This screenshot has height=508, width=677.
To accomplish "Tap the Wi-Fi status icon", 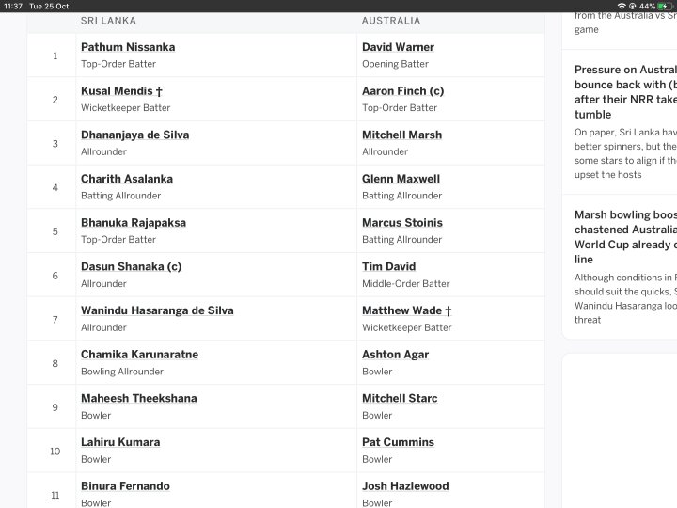I will coord(622,6).
